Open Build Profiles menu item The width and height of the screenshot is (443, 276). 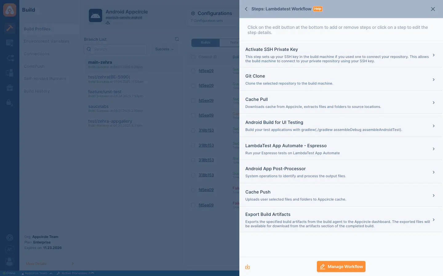[37, 29]
